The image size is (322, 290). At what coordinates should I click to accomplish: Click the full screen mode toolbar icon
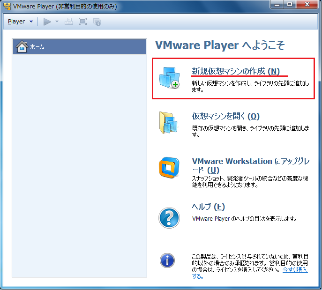point(82,22)
